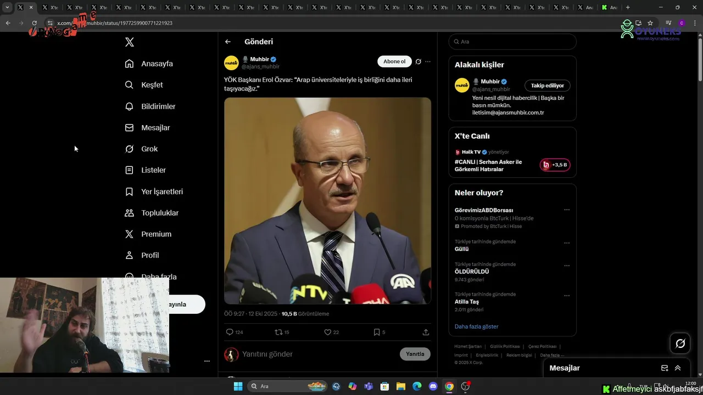This screenshot has height=395, width=703.
Task: Open Bildirimler notifications page
Action: [x=150, y=106]
